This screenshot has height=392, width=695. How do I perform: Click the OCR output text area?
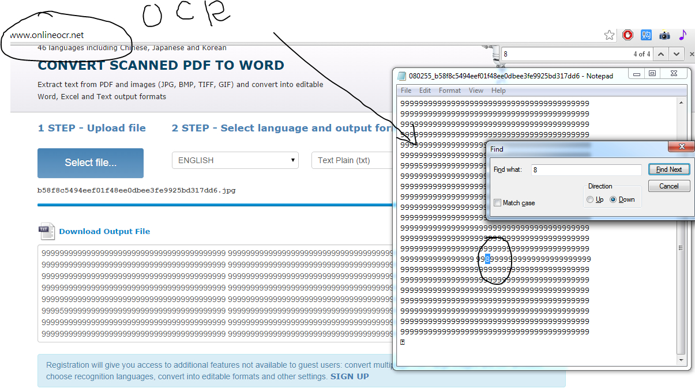[215, 293]
